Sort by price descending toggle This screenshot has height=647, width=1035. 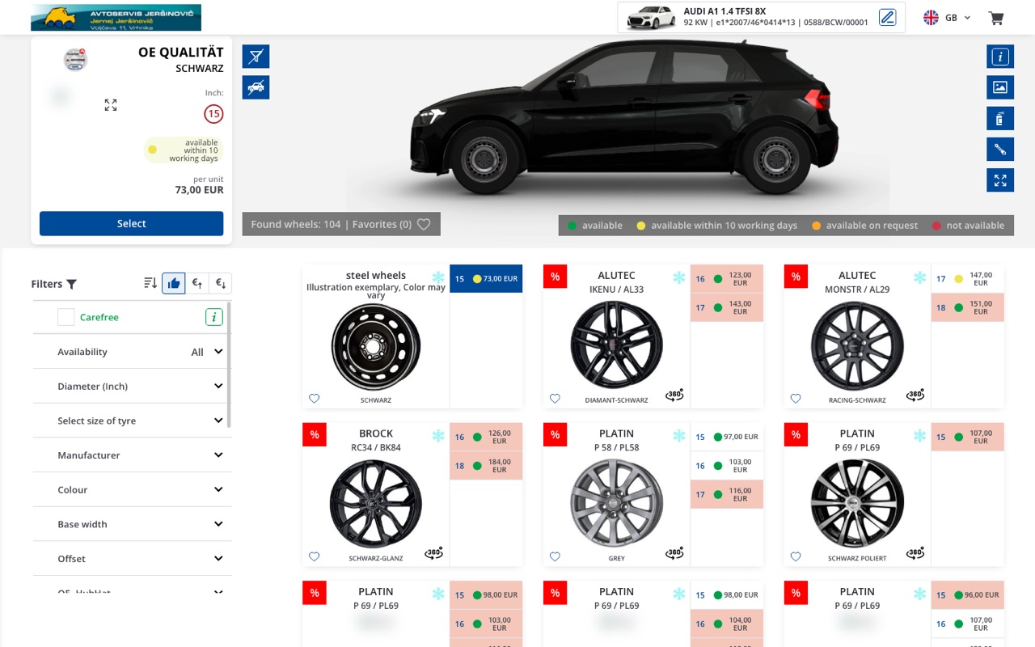(x=220, y=283)
